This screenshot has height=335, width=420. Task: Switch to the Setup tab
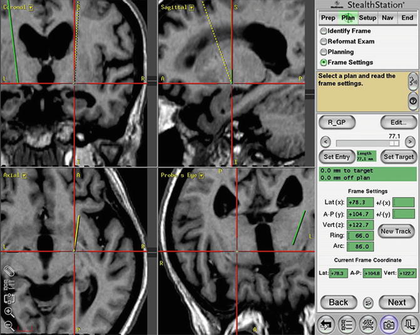pos(367,18)
